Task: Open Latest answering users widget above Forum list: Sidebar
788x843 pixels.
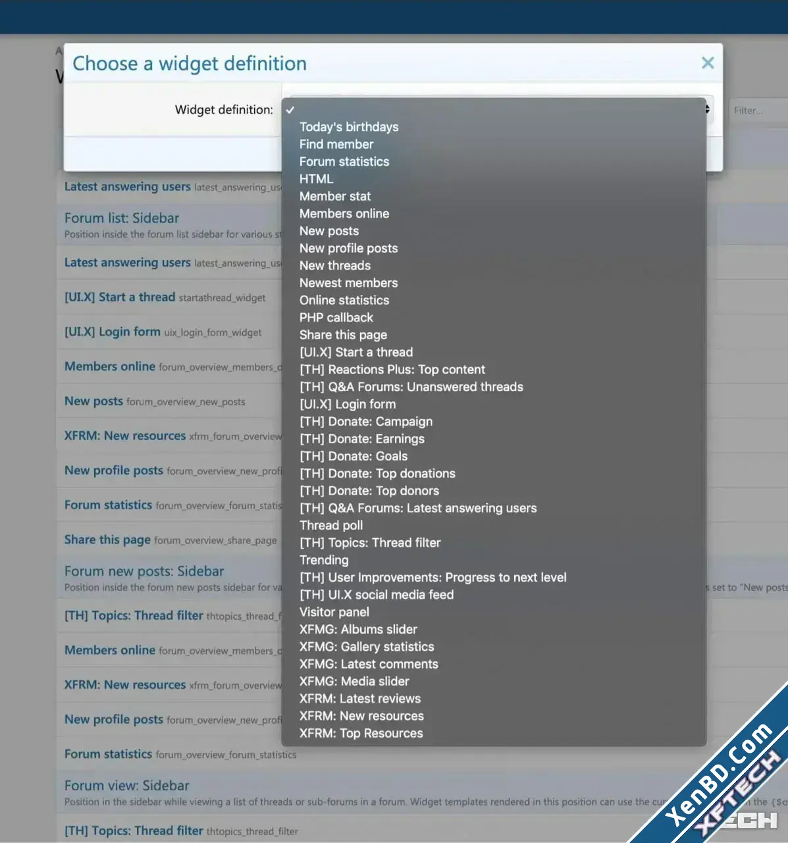Action: (127, 187)
